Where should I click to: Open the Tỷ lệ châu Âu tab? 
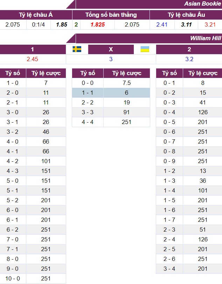click(186, 15)
